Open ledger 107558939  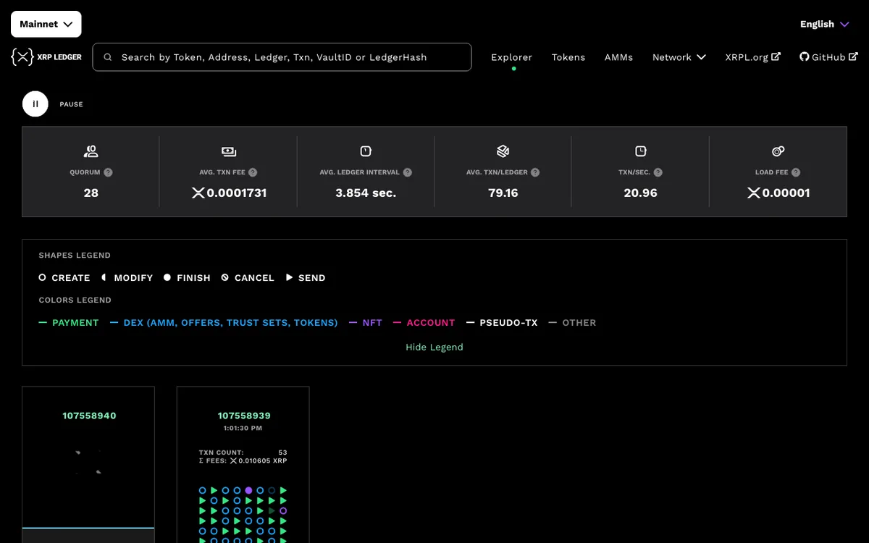point(244,416)
